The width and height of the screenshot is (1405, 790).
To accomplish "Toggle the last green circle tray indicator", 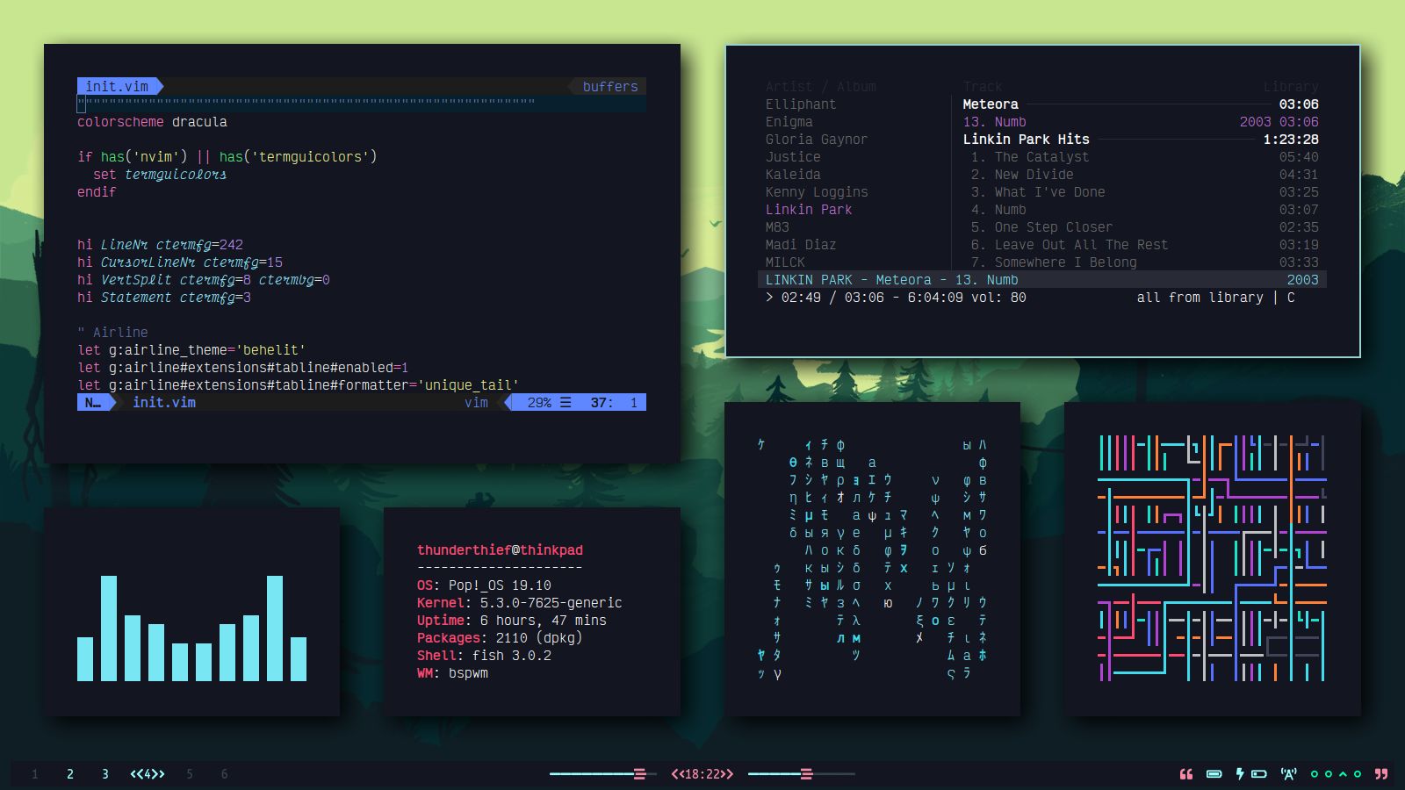I will pyautogui.click(x=1357, y=774).
